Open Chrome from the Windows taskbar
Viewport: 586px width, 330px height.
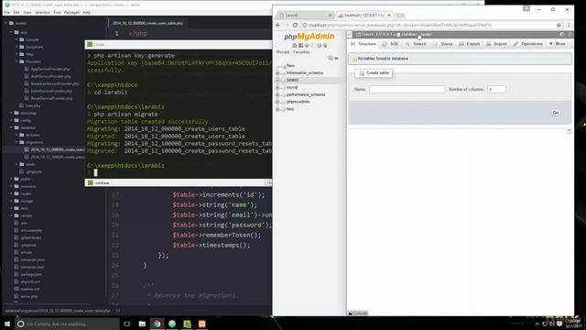157,324
